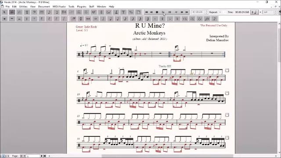Select the quarter rest in rests palette

pos(27,18)
